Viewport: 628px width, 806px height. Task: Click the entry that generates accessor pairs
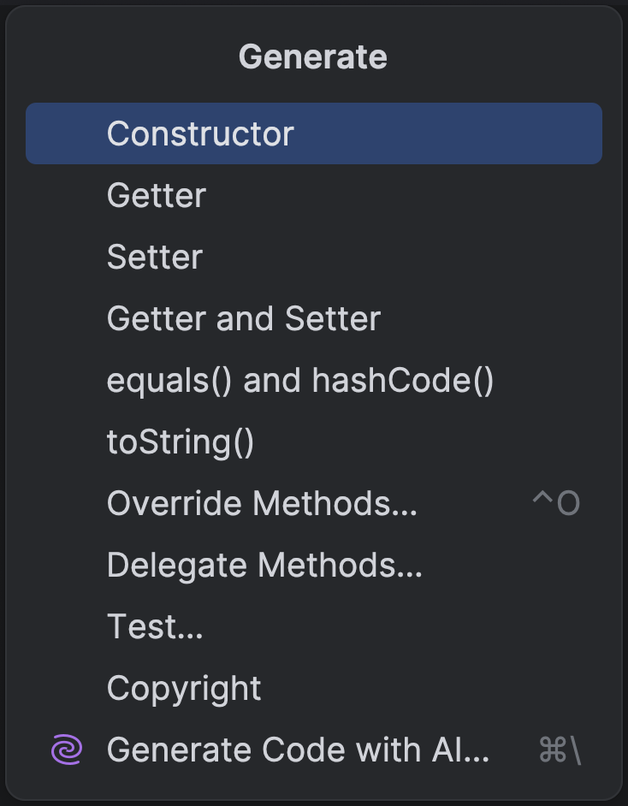(244, 318)
